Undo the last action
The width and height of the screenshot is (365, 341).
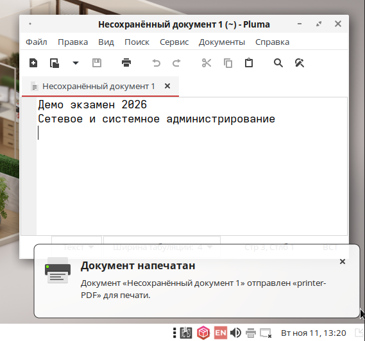156,63
